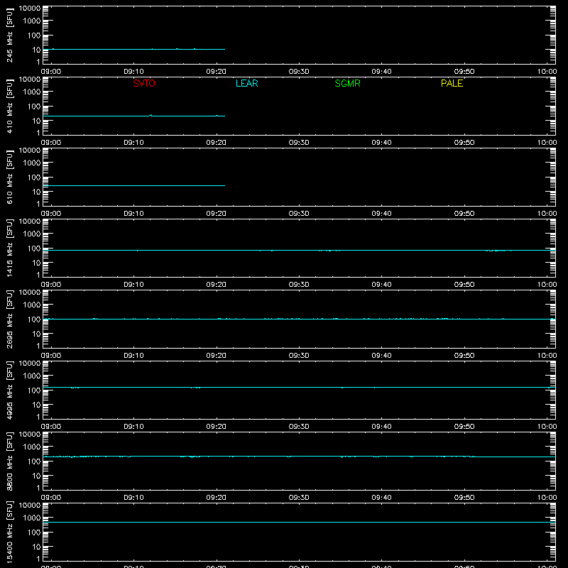Select 09:40 time label under 1415 MHz panel
Screen dimensions: 568x568
[x=381, y=285]
